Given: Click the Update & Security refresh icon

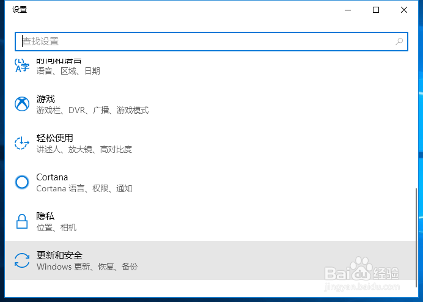Looking at the screenshot, I should click(22, 260).
